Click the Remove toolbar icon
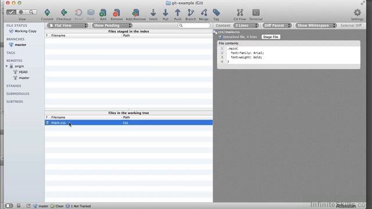The image size is (372, 209). pyautogui.click(x=116, y=13)
